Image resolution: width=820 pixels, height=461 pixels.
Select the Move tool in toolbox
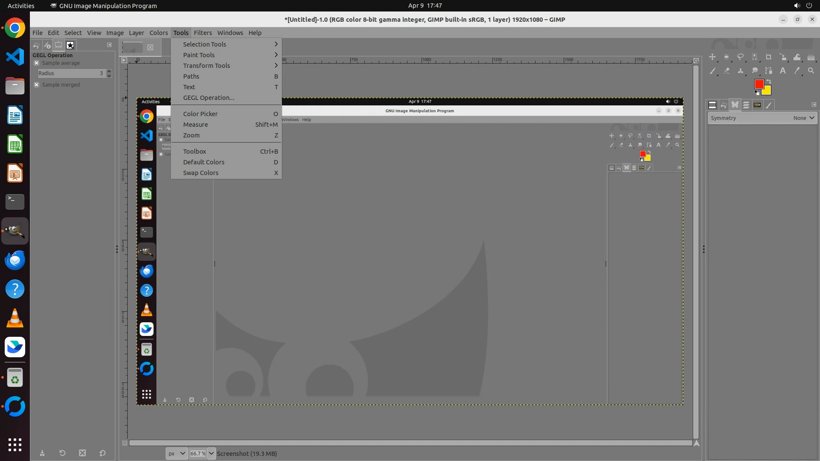[712, 57]
